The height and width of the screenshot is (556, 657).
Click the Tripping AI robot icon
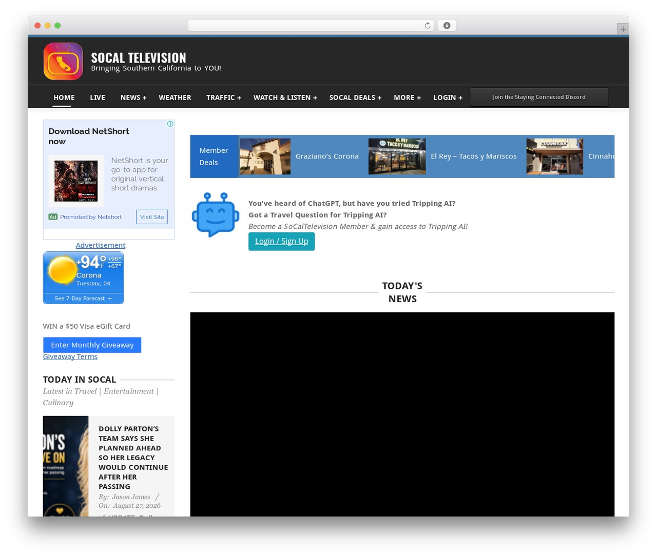[x=216, y=215]
